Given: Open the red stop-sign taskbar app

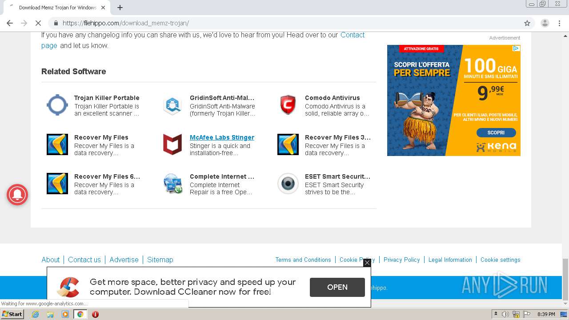Looking at the screenshot, I should click(95, 314).
